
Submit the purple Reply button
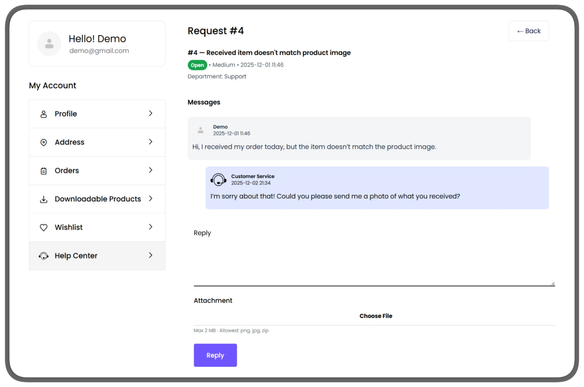point(215,355)
